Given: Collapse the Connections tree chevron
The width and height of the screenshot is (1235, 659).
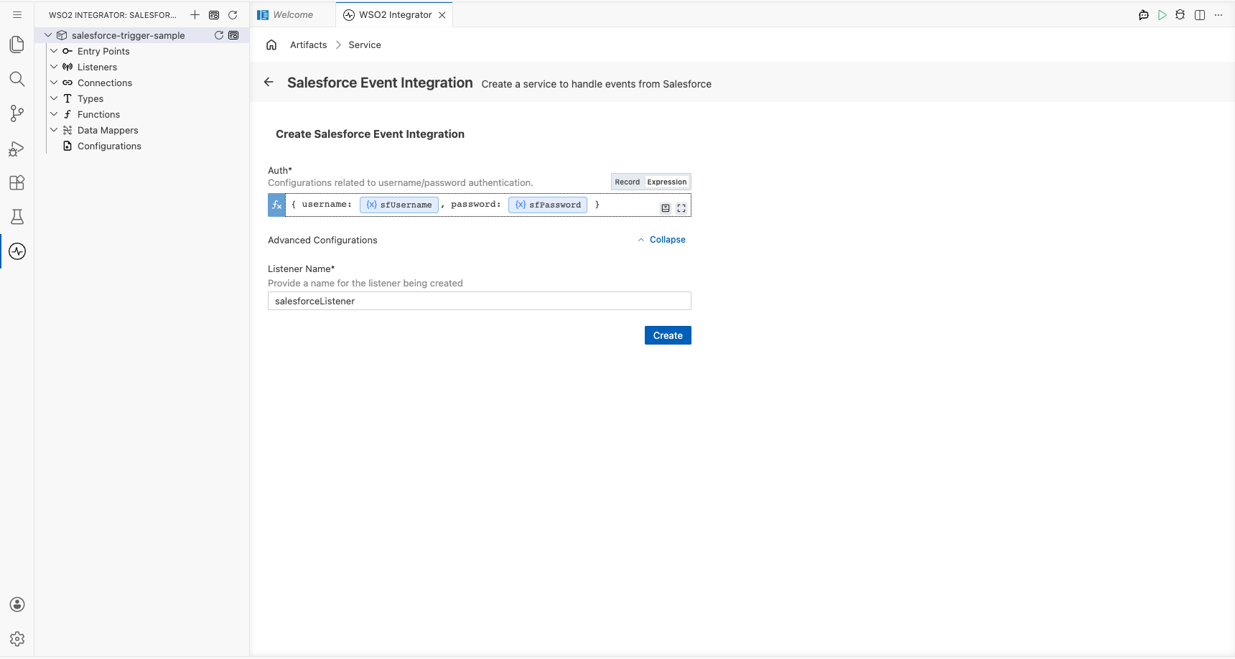Looking at the screenshot, I should click(54, 83).
